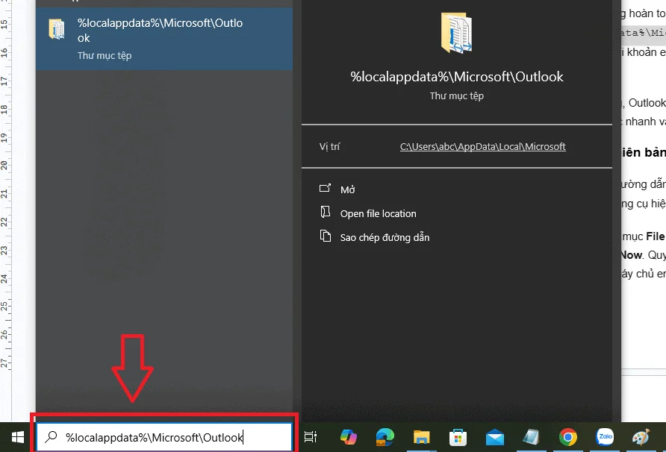Screen dimensions: 666x452
Task: Launch Google Chrome from the taskbar
Action: pyautogui.click(x=568, y=437)
